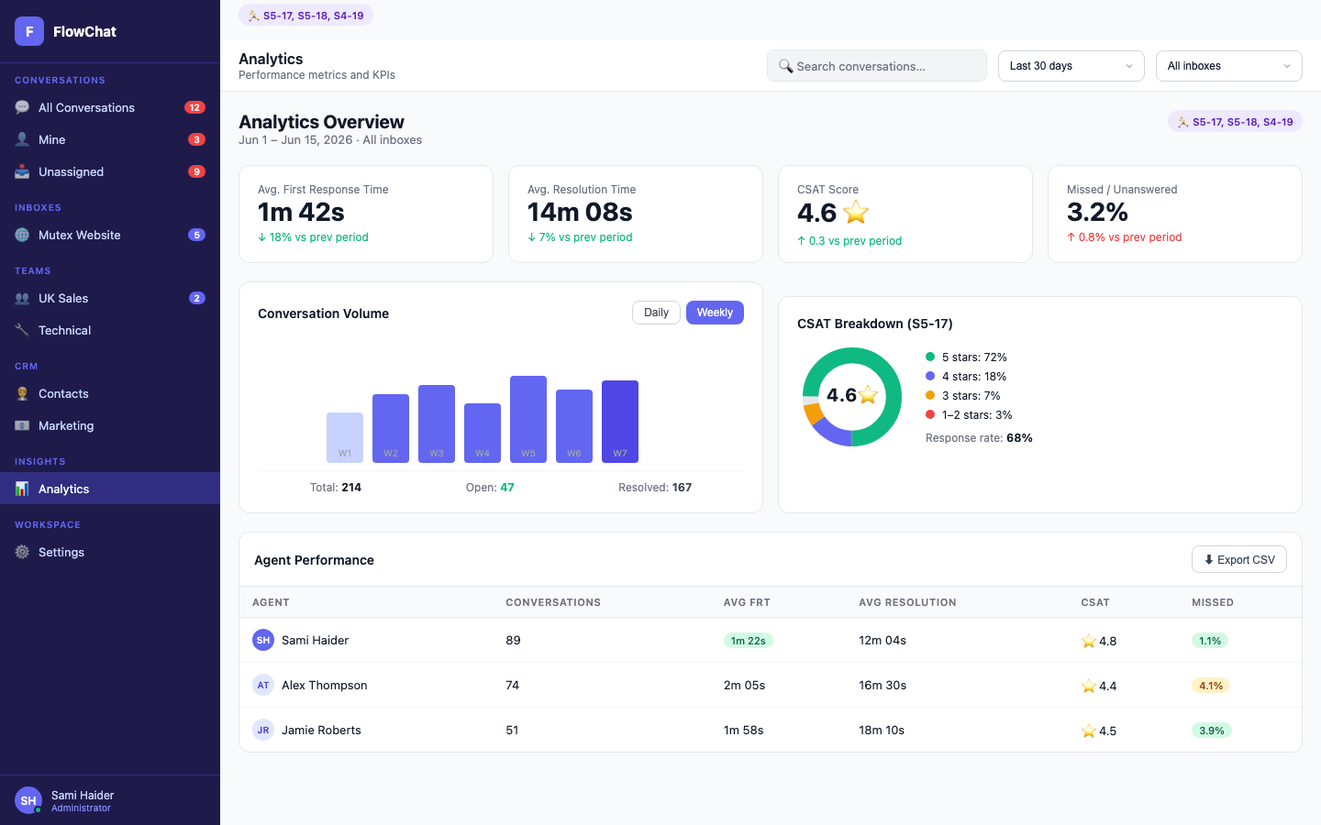This screenshot has width=1321, height=825.
Task: Click the FlowChat logo icon
Action: coord(29,31)
